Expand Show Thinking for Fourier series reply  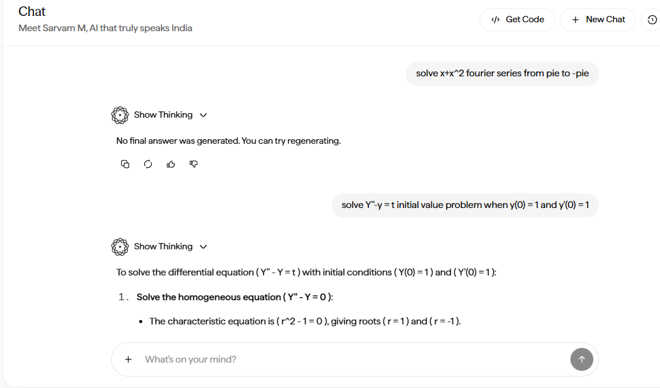click(x=170, y=115)
